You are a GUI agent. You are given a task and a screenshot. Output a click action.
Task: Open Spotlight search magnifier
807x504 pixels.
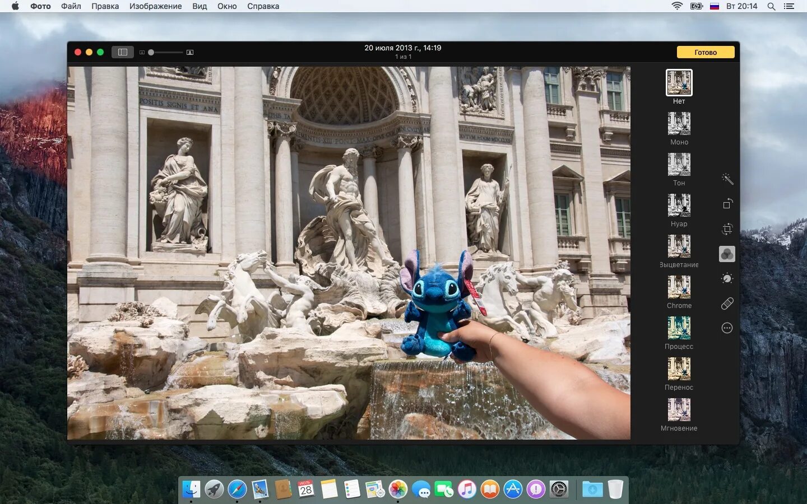coord(771,6)
